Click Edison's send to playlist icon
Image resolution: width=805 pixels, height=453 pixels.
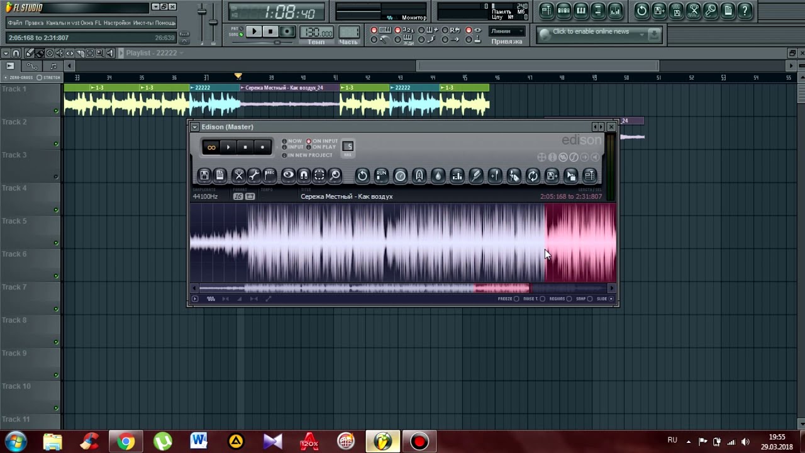click(x=589, y=176)
